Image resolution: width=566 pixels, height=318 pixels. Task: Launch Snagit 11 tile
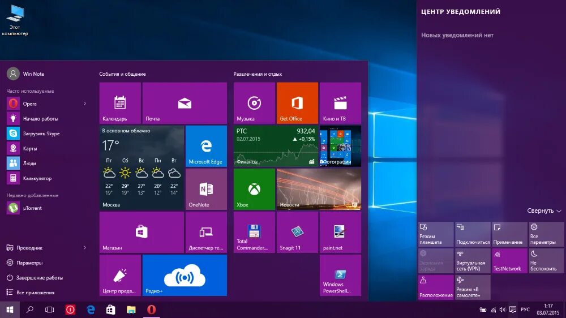pos(297,232)
